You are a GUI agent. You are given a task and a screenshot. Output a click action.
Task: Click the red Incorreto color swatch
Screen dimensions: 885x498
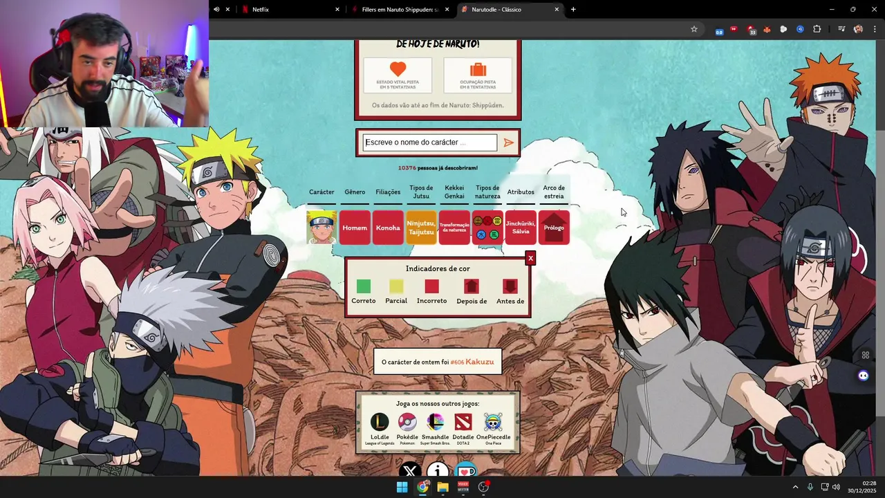coord(432,286)
